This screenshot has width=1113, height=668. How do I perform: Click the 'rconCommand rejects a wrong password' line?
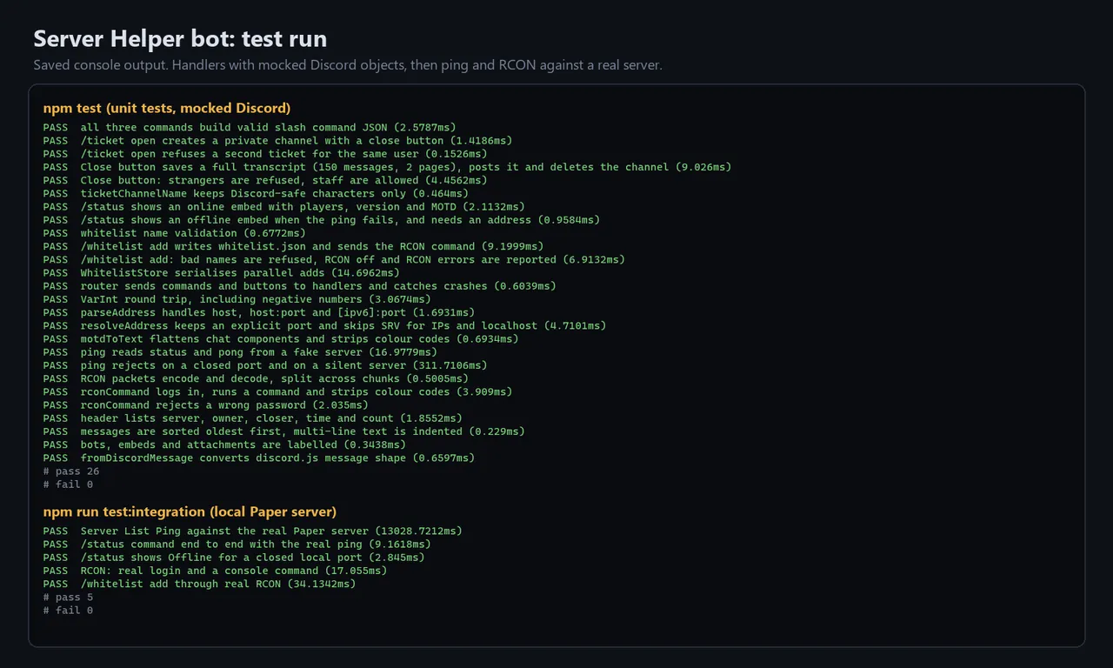pos(206,404)
